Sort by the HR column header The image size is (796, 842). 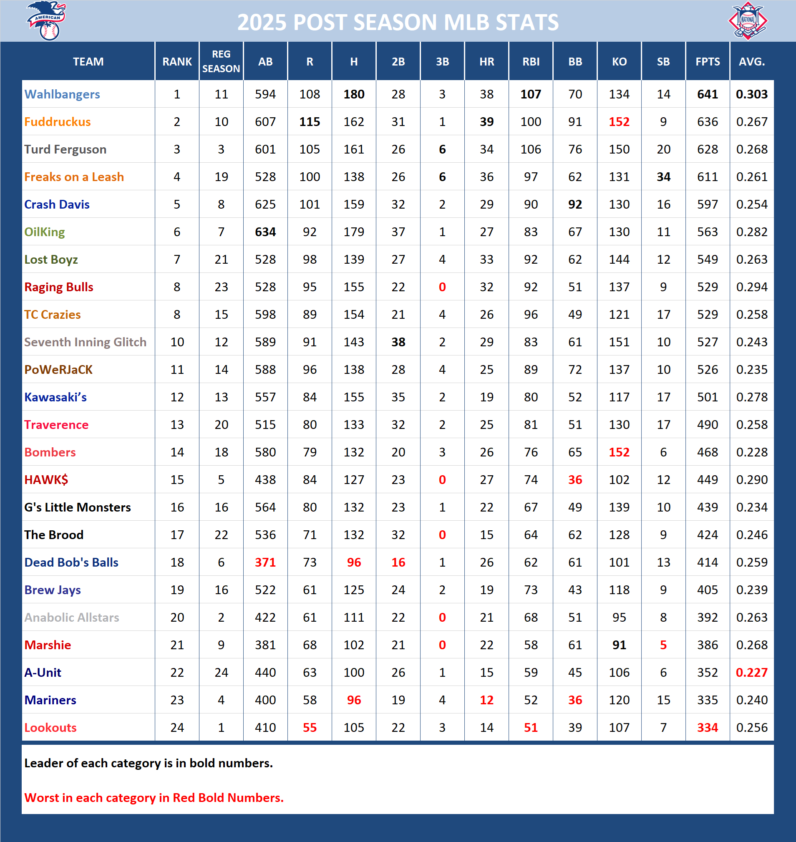pyautogui.click(x=486, y=61)
